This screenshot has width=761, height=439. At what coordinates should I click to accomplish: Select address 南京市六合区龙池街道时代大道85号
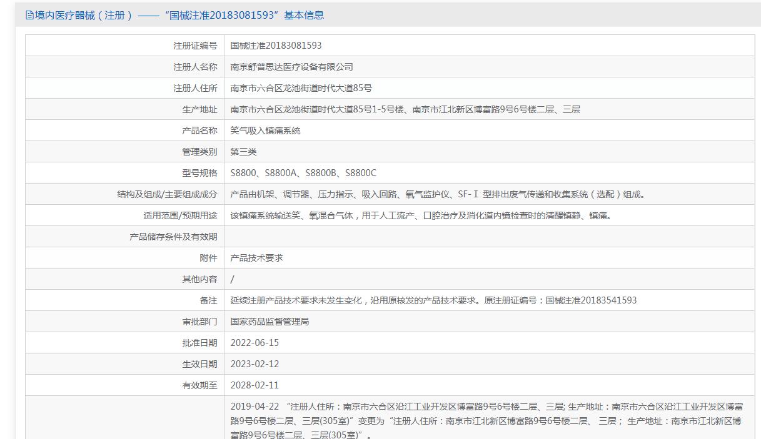pos(301,88)
